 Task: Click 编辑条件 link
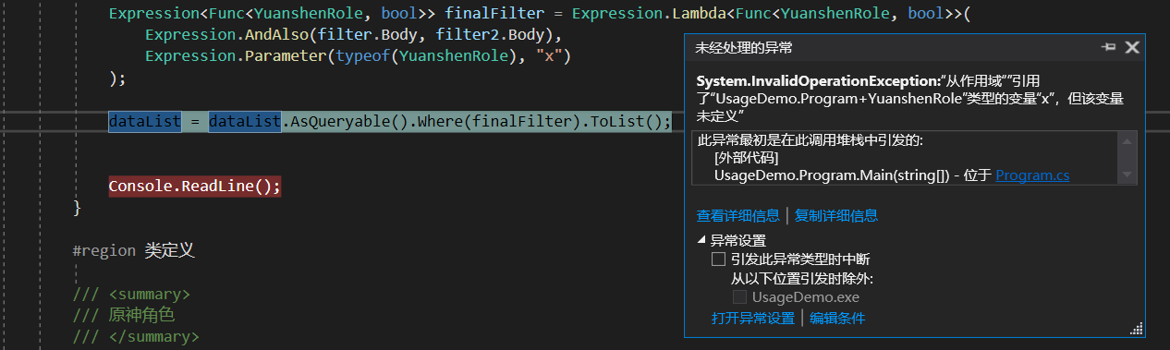[837, 318]
